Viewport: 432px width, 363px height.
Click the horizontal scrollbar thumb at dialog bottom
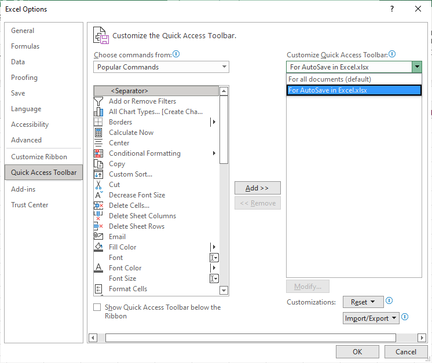pyautogui.click(x=250, y=338)
